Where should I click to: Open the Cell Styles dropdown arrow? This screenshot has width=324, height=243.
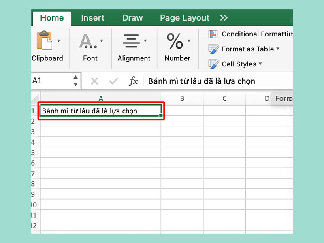point(260,64)
